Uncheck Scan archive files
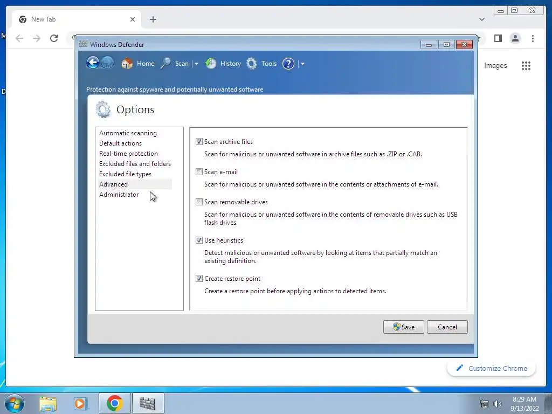552x414 pixels. [199, 142]
